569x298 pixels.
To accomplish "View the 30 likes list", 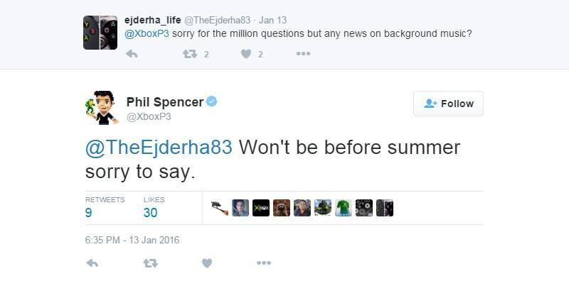I will pyautogui.click(x=150, y=212).
